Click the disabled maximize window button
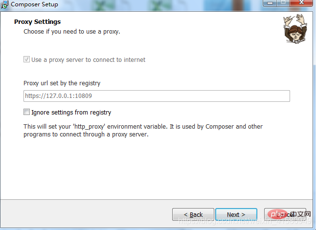Viewport: 316px width, 230px height. pyautogui.click(x=283, y=3)
